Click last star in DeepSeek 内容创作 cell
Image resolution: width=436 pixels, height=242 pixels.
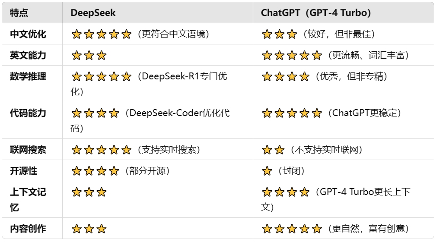coord(102,229)
